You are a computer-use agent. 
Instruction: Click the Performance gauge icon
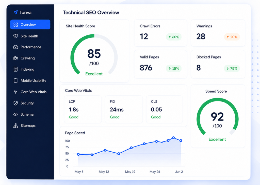click(15, 47)
